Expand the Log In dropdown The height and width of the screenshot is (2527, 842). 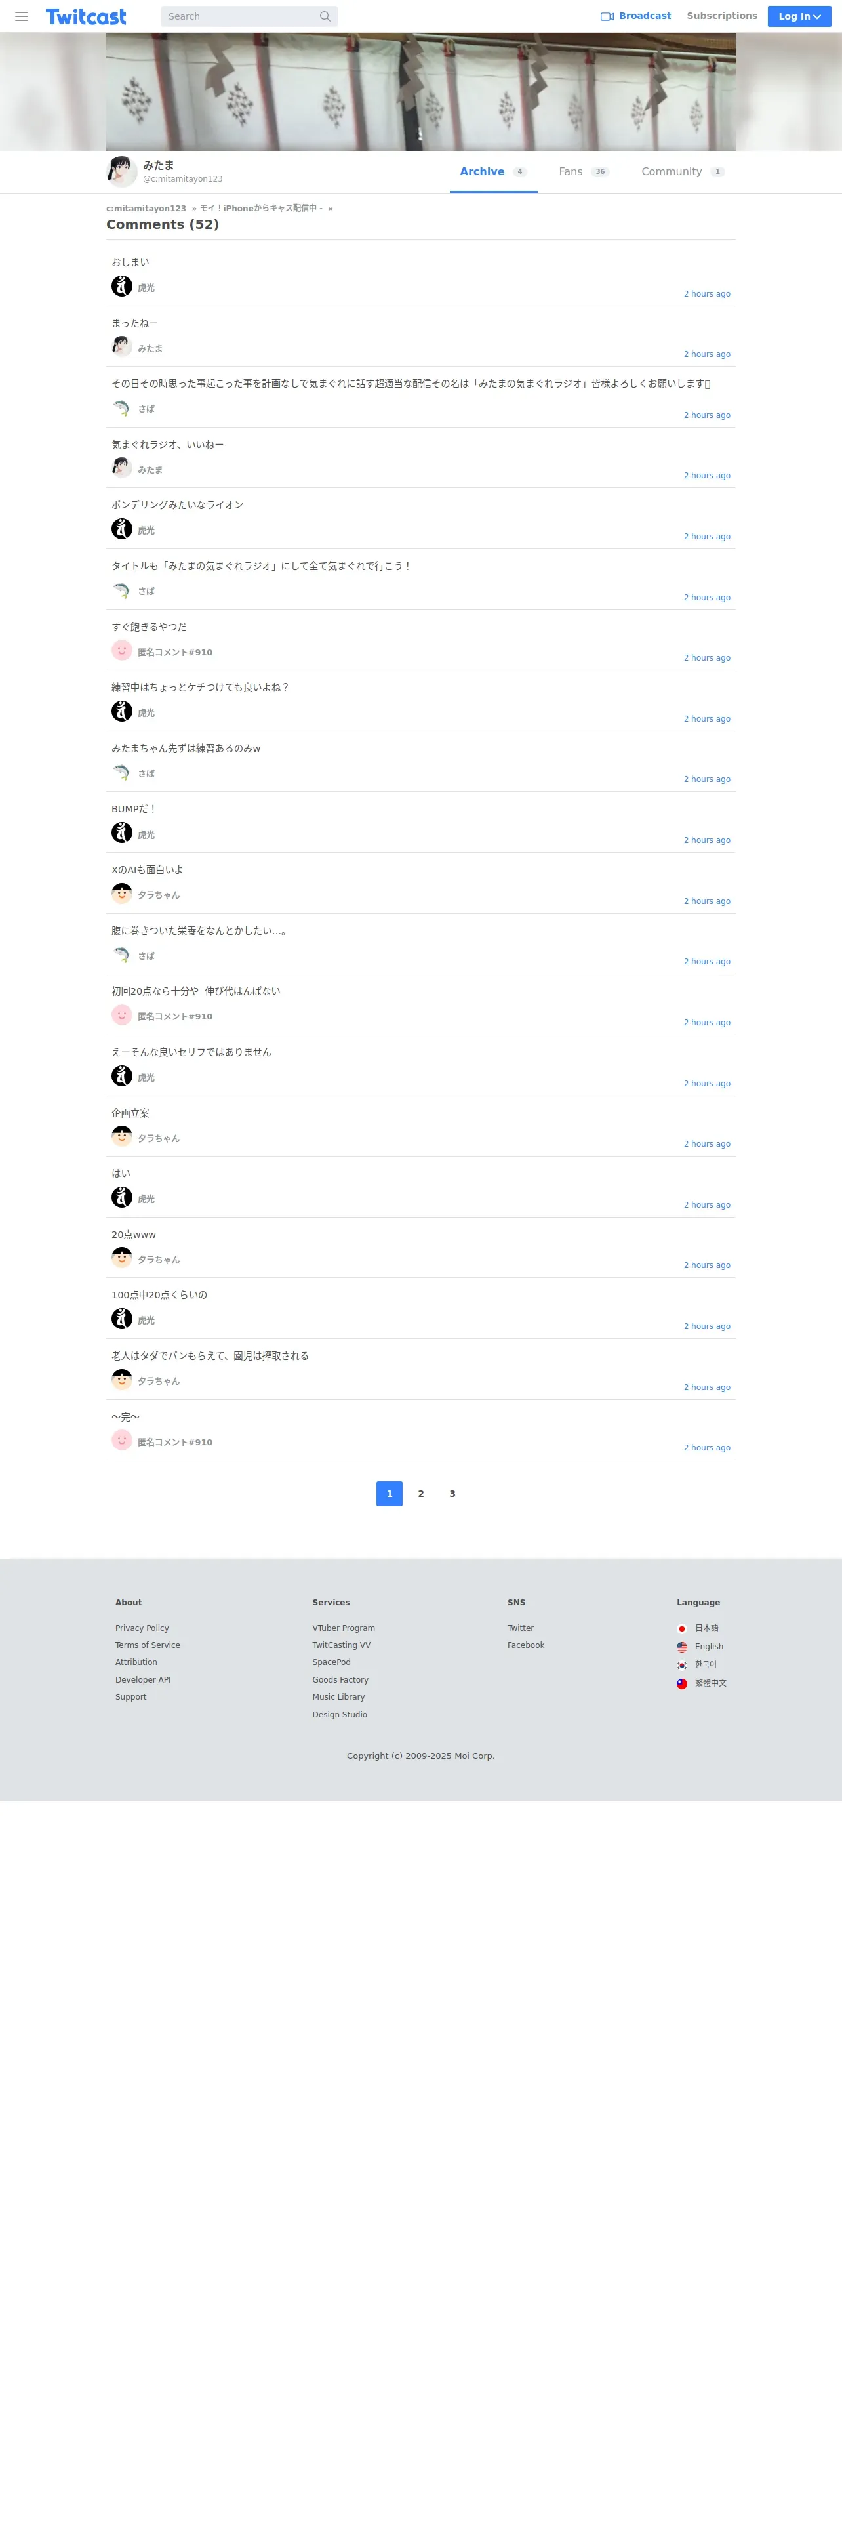coord(799,16)
